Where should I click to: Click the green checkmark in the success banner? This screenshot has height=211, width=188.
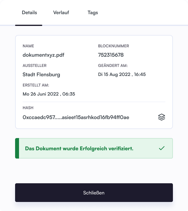pyautogui.click(x=162, y=148)
